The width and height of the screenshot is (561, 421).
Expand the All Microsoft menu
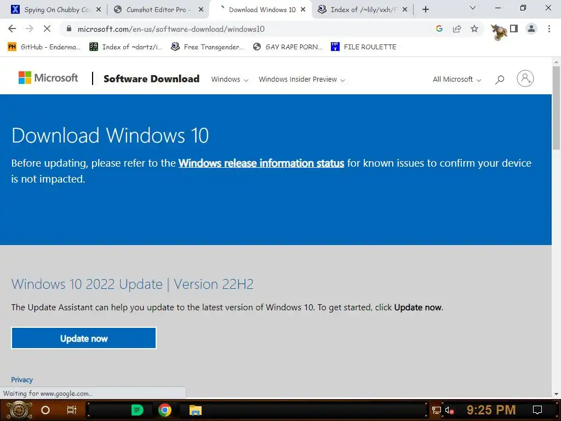pos(457,79)
